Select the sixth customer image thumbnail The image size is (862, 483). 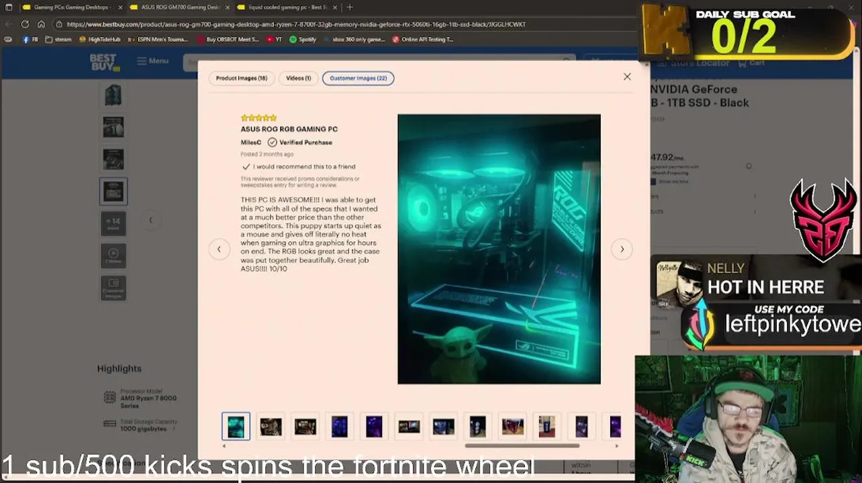[x=409, y=426]
